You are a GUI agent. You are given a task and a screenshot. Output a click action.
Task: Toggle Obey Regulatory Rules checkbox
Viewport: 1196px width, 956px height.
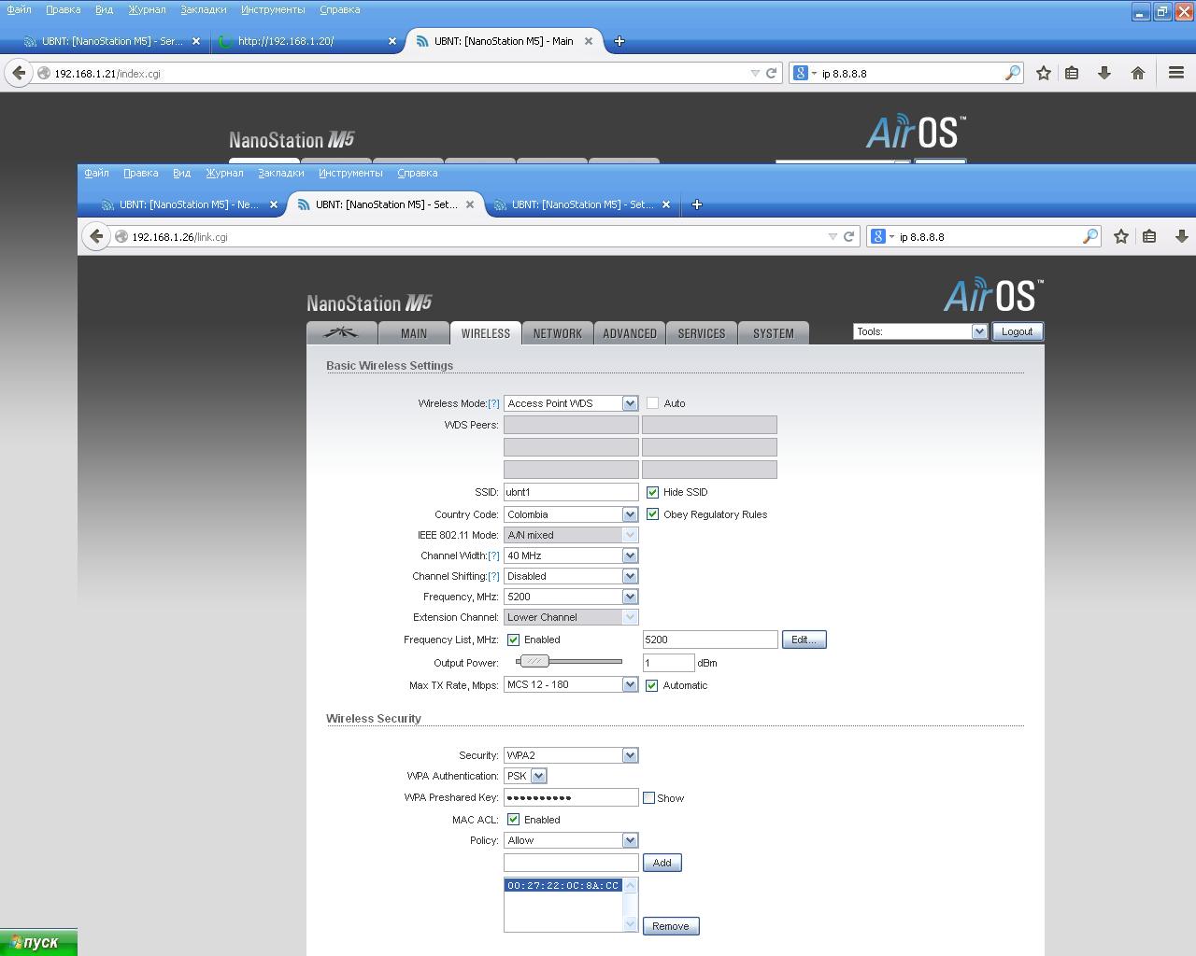[x=652, y=514]
